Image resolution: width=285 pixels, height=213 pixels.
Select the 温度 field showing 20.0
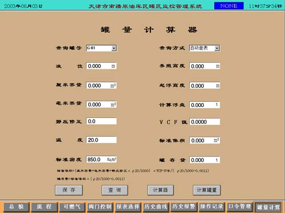click(101, 140)
